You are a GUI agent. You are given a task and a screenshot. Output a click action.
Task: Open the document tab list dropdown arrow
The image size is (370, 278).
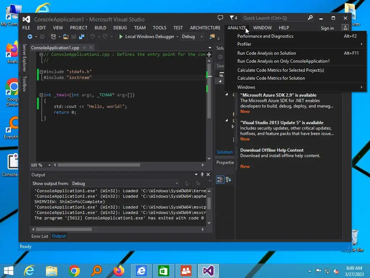coord(210,48)
